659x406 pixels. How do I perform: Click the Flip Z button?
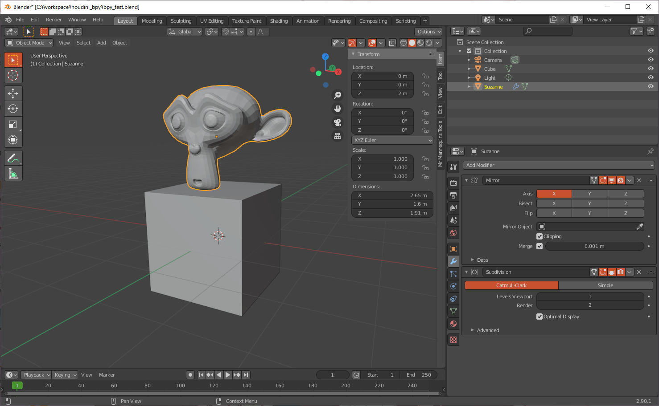pos(626,213)
